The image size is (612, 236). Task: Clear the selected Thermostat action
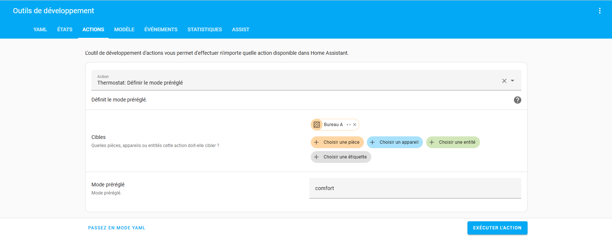coord(504,81)
